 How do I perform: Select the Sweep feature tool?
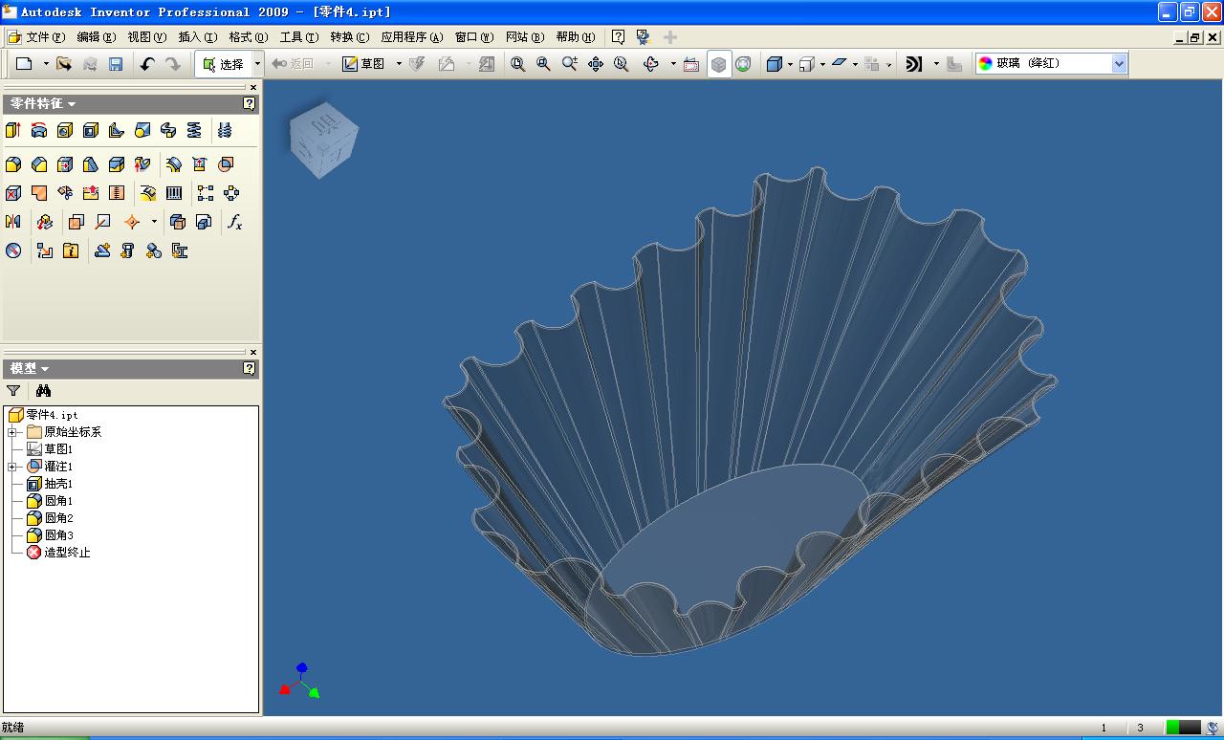[168, 130]
